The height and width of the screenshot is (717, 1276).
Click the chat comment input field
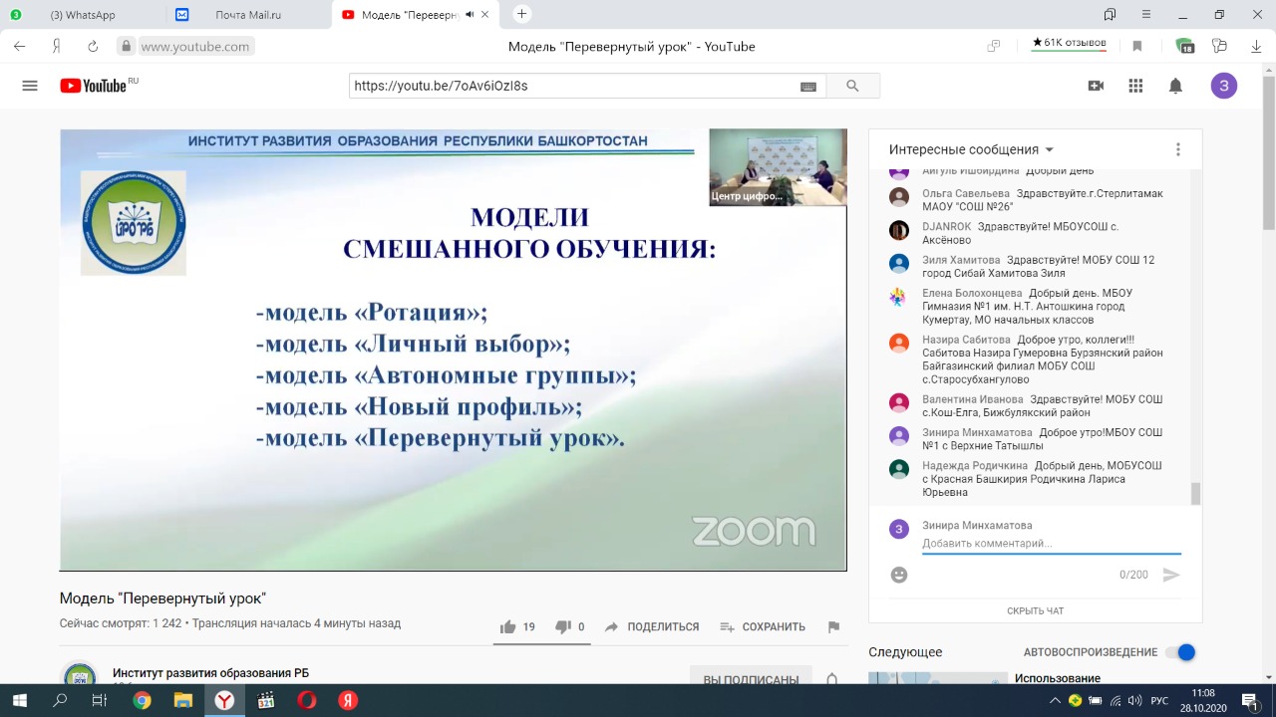pyautogui.click(x=1051, y=544)
